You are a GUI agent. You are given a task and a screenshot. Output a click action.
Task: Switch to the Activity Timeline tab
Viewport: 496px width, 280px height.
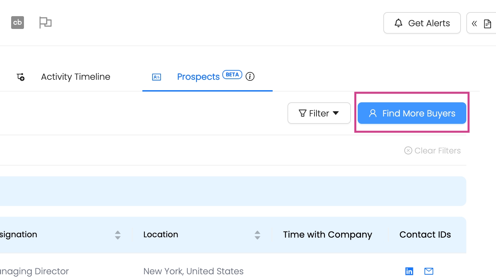[76, 77]
